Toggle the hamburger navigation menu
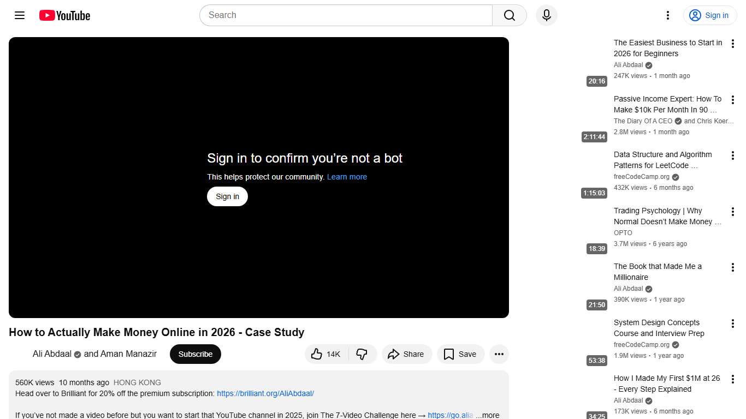This screenshot has height=419, width=746. [19, 15]
